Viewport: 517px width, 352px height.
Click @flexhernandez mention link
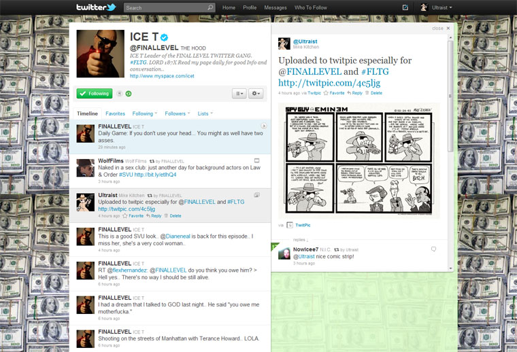[x=128, y=270]
